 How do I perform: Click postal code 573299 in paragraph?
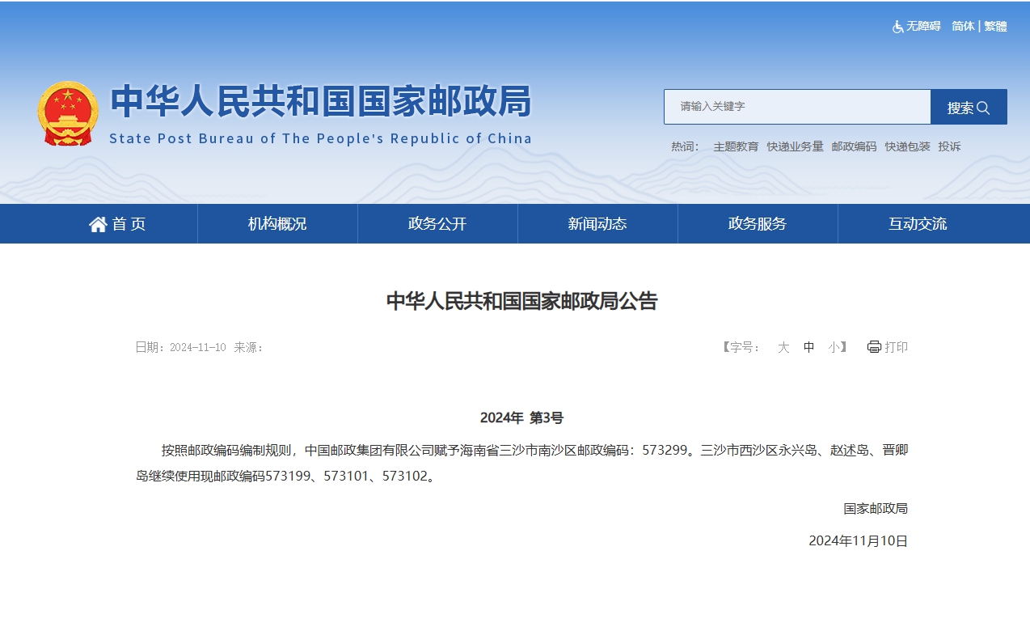[x=664, y=450]
